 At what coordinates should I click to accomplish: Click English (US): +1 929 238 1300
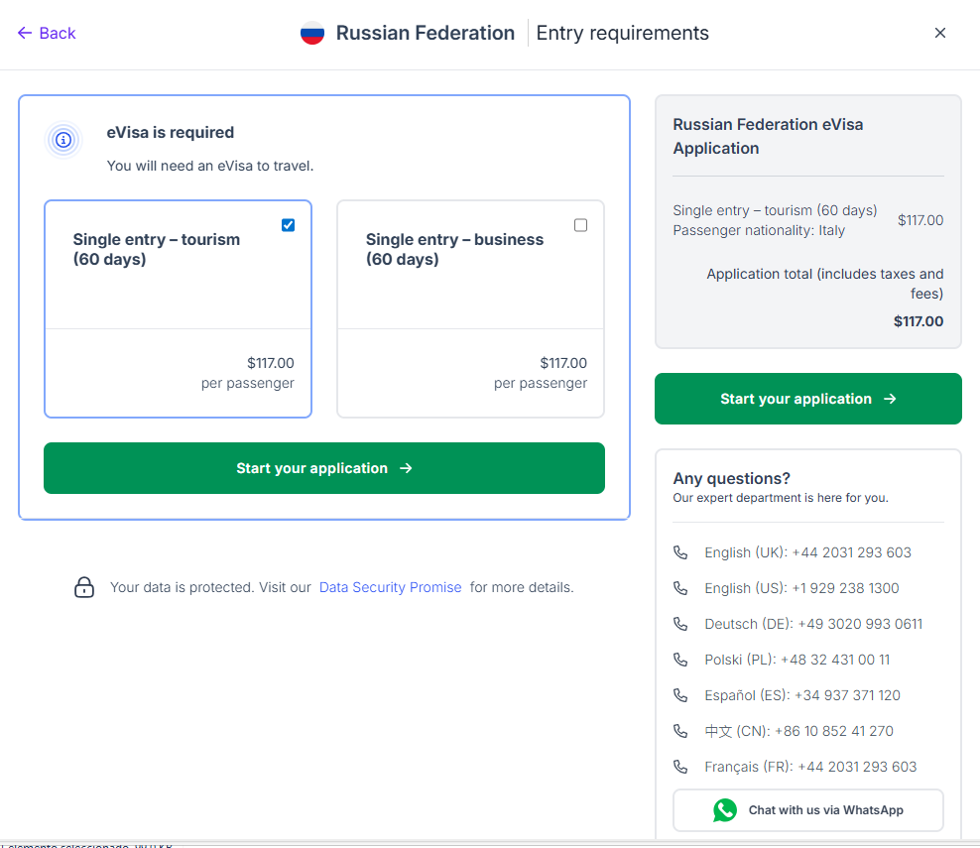801,588
